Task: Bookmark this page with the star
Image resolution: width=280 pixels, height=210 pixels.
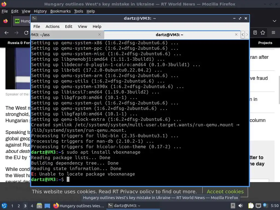Action: pyautogui.click(x=263, y=33)
